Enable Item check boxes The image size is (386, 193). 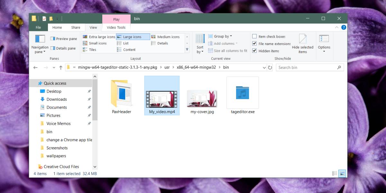coord(269,36)
